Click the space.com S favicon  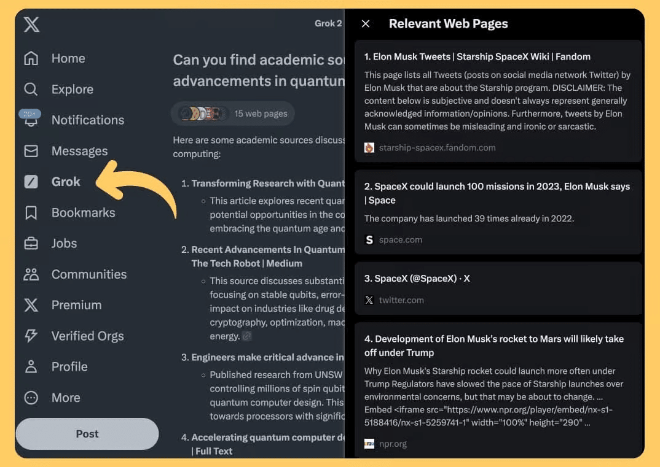coord(369,239)
